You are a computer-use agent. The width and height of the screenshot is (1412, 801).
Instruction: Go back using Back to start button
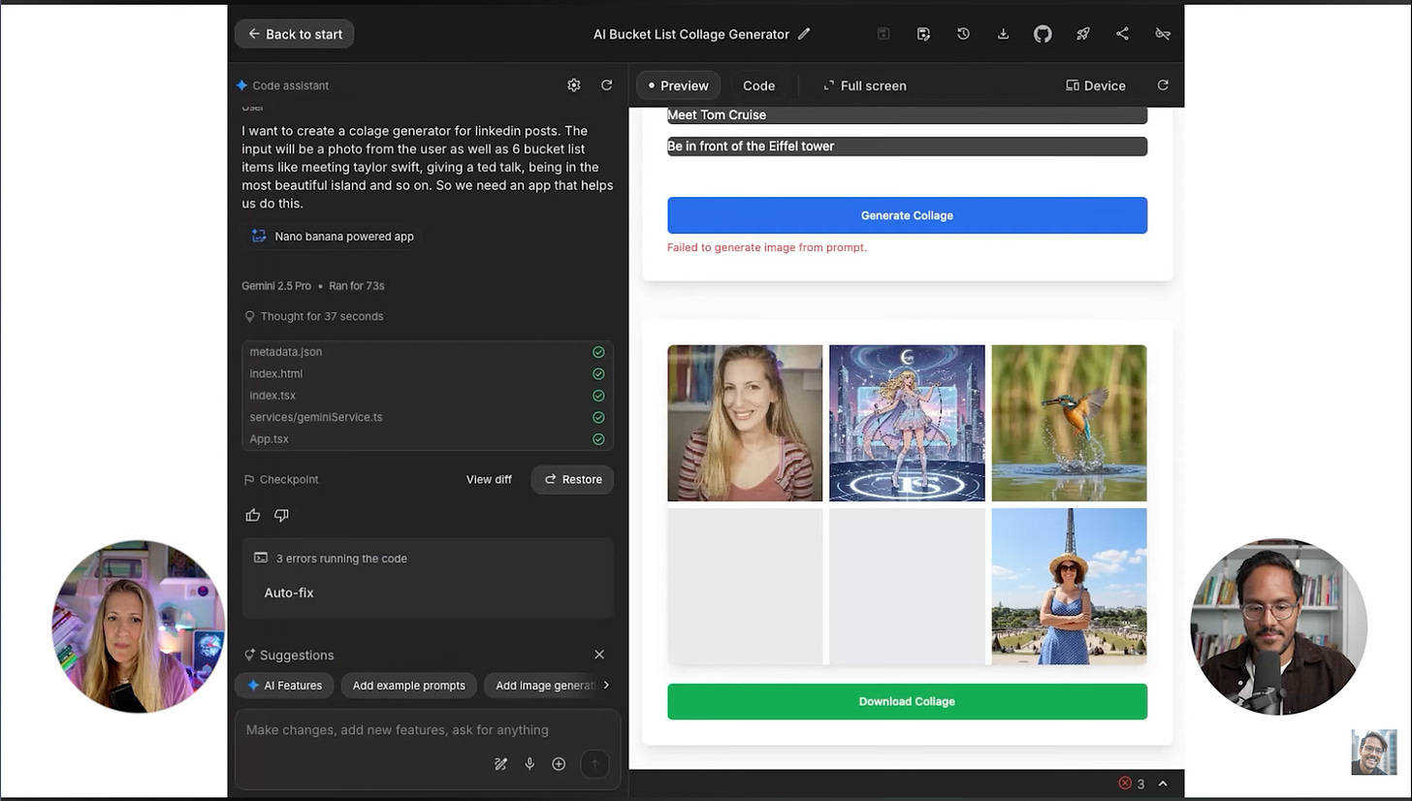click(294, 34)
